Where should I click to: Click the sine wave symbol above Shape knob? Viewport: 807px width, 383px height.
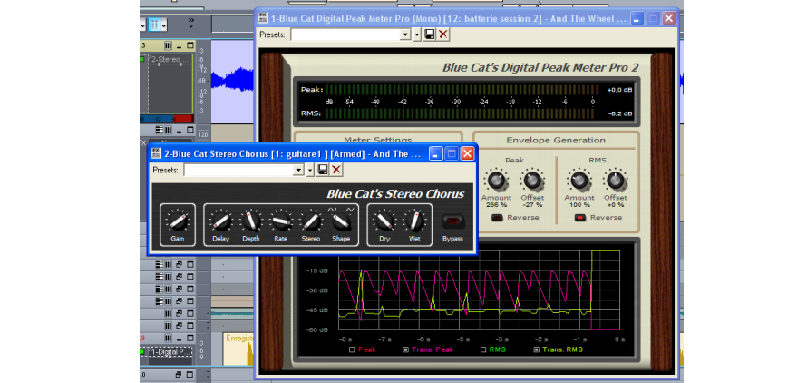click(x=333, y=210)
